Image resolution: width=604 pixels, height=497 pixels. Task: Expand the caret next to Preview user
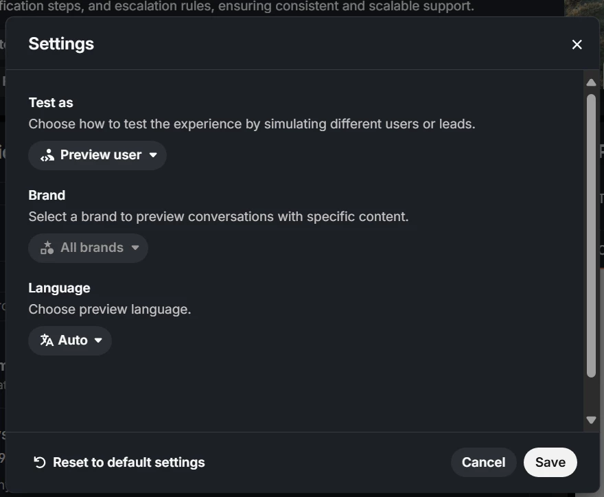(153, 155)
